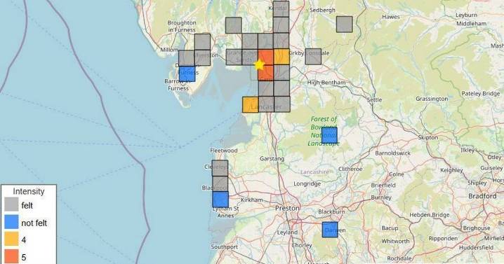Viewport: 504px width, 264px height.
Task: Click the Clitheroe town label
Action: tap(350, 169)
